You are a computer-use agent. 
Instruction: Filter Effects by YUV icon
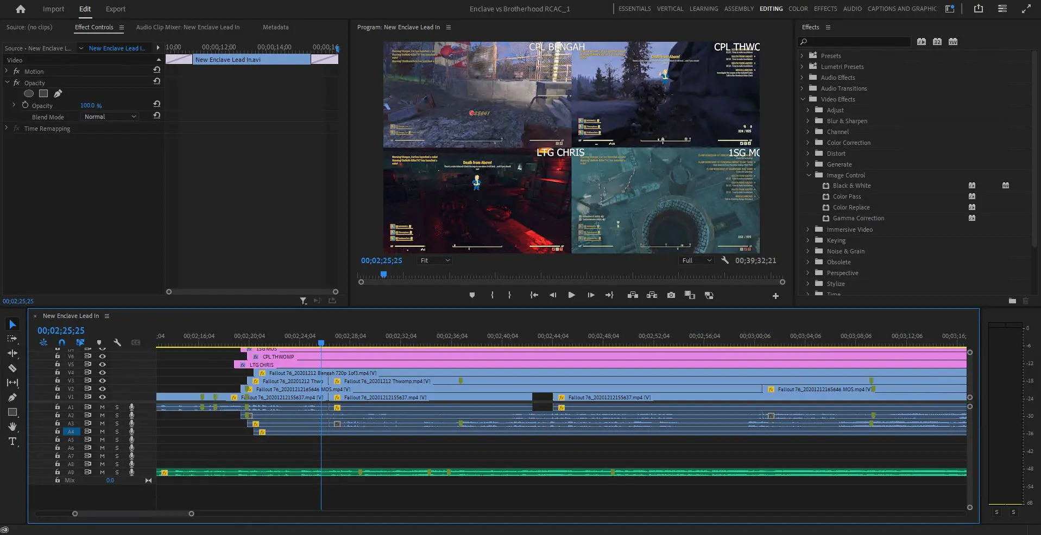(x=953, y=42)
